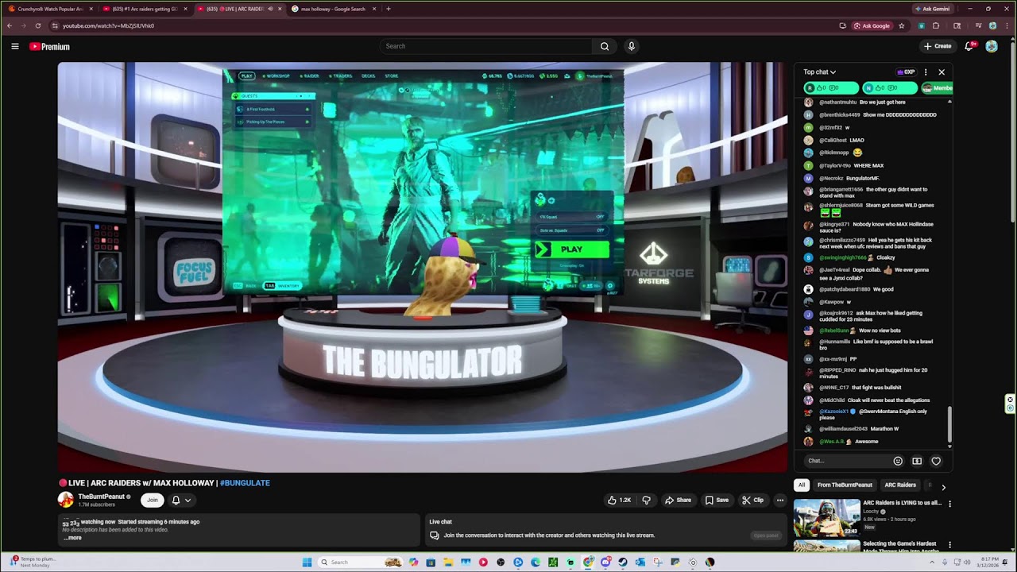Share the livestream
The image size is (1017, 572).
click(x=678, y=500)
